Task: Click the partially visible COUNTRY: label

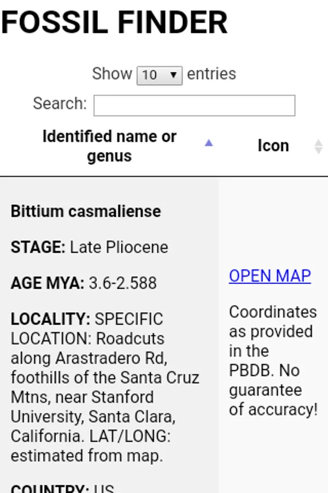Action: pos(50,488)
